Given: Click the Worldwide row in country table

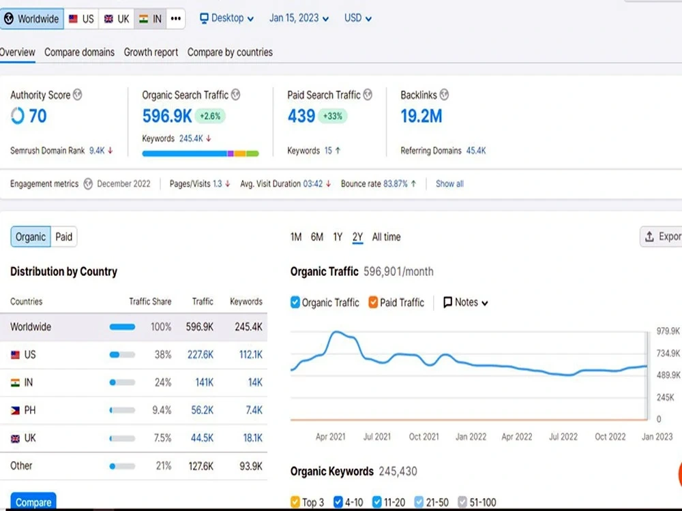Looking at the screenshot, I should click(x=134, y=327).
